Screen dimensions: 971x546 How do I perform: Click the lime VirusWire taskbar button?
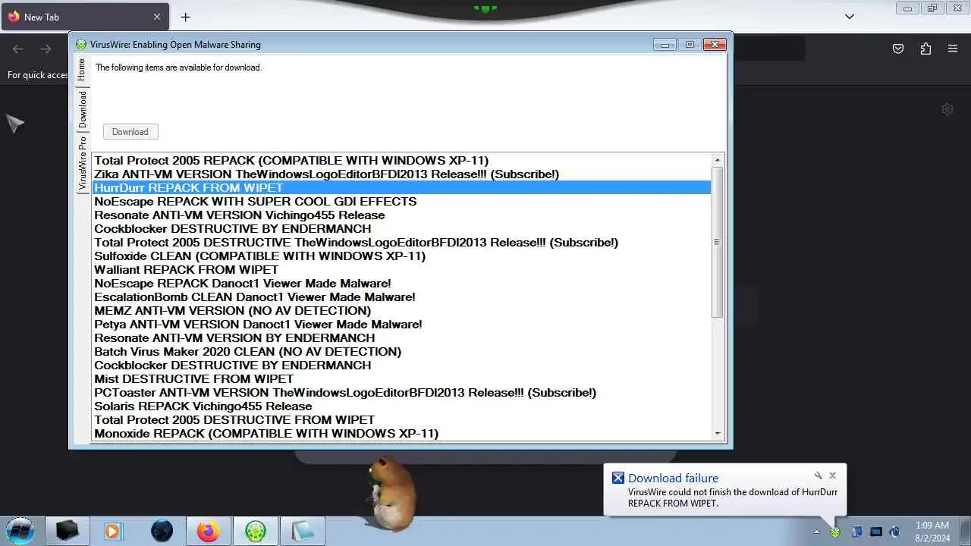[255, 531]
